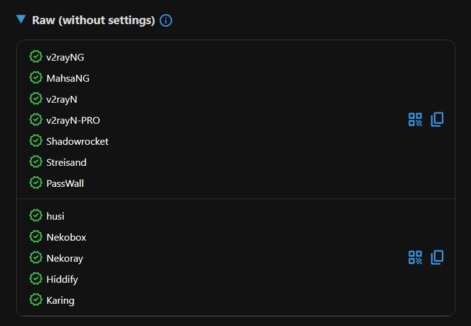471x326 pixels.
Task: Collapse the Raw (without settings) section
Action: pos(22,20)
